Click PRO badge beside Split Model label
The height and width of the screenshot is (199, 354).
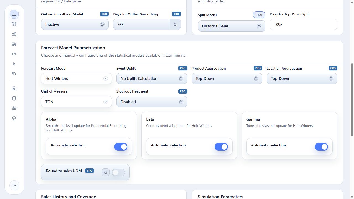[x=259, y=15]
